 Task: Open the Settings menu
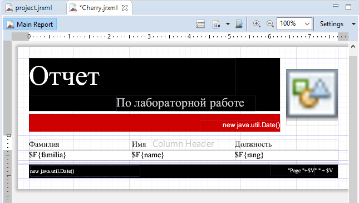tap(332, 24)
